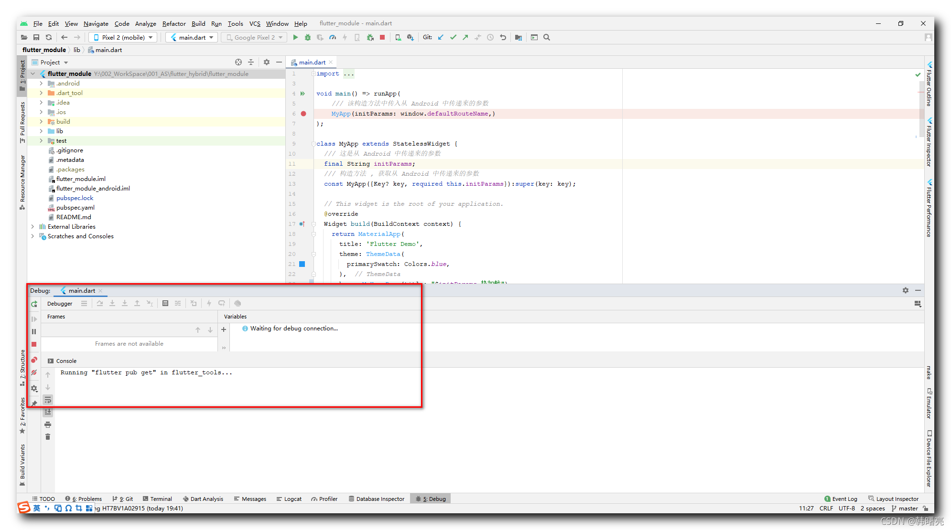
Task: Select pubspec.yaml in the project tree
Action: point(75,208)
